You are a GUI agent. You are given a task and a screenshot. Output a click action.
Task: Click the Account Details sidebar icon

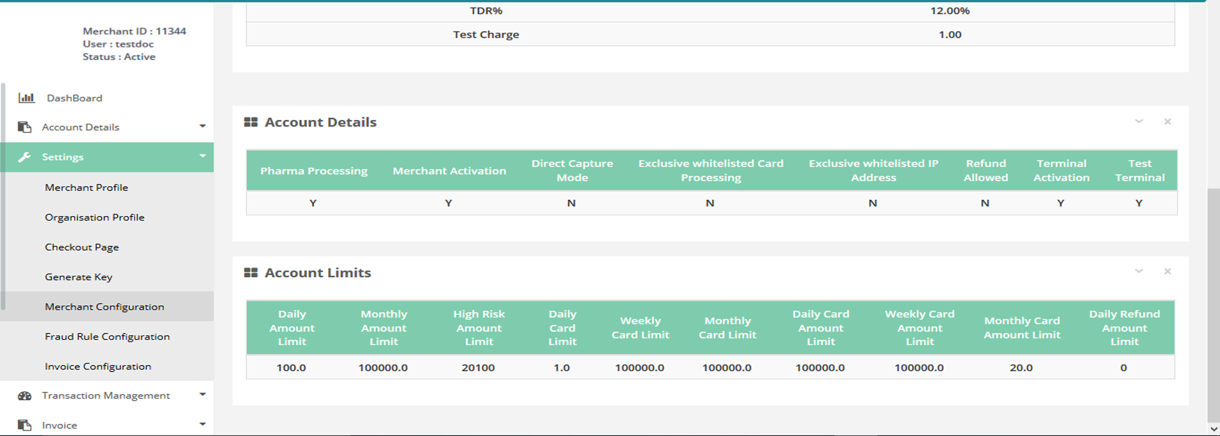tap(24, 127)
